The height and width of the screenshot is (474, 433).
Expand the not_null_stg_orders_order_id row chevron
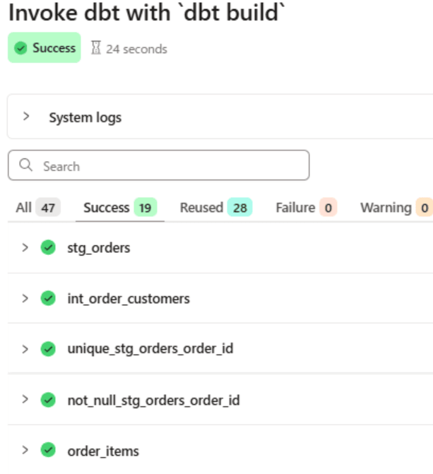pos(25,399)
